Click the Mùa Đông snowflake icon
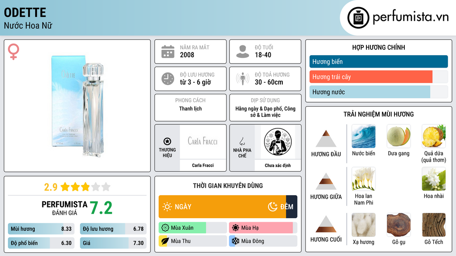This screenshot has height=256, width=456. coord(236,241)
